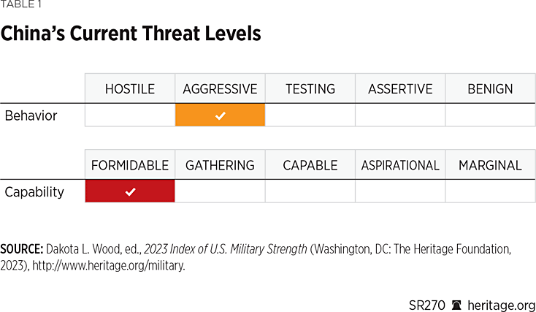Select the HOSTILE column header
This screenshot has height=312, width=536.
(130, 89)
